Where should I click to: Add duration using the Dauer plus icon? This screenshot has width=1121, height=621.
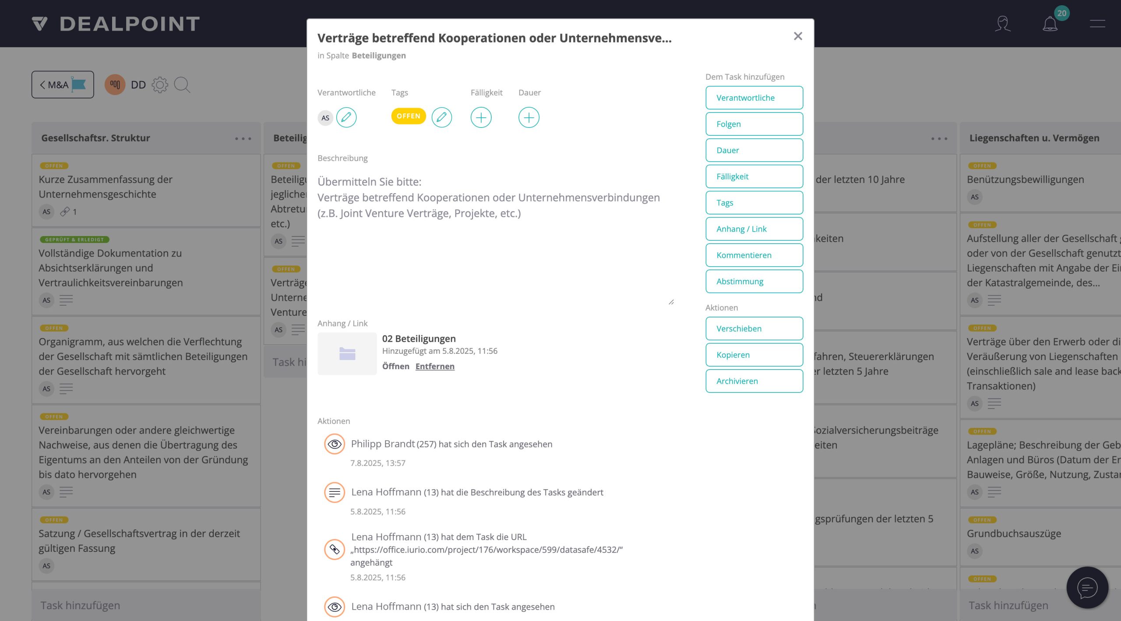pyautogui.click(x=529, y=117)
